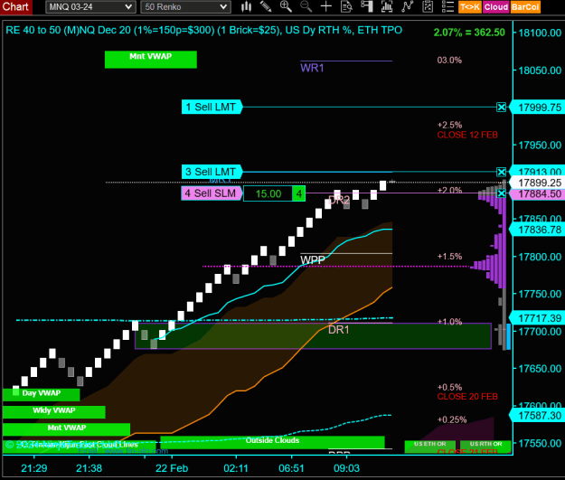565x480 pixels.
Task: Click the CLOSE 12 FEB red text
Action: coord(467,135)
